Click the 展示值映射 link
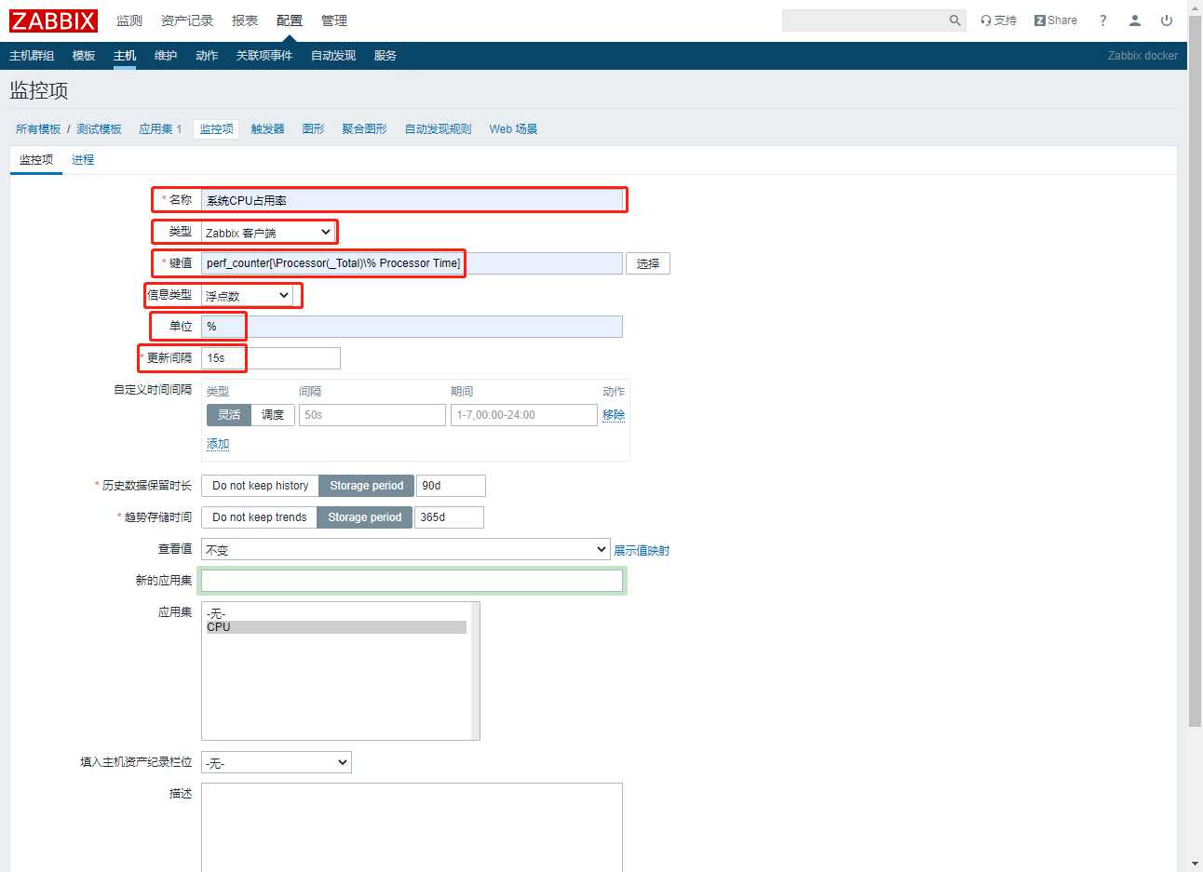1203x872 pixels. (642, 550)
